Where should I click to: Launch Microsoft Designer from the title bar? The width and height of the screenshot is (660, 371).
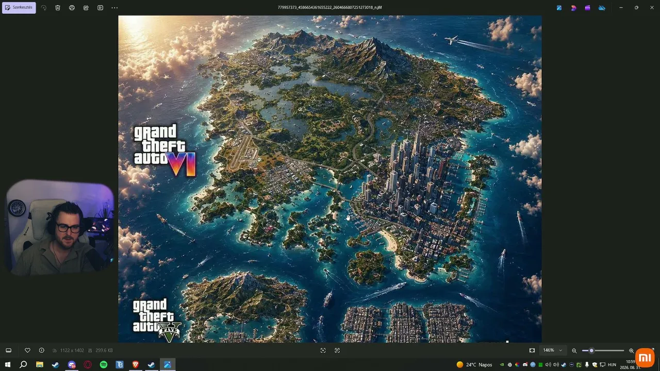point(573,8)
